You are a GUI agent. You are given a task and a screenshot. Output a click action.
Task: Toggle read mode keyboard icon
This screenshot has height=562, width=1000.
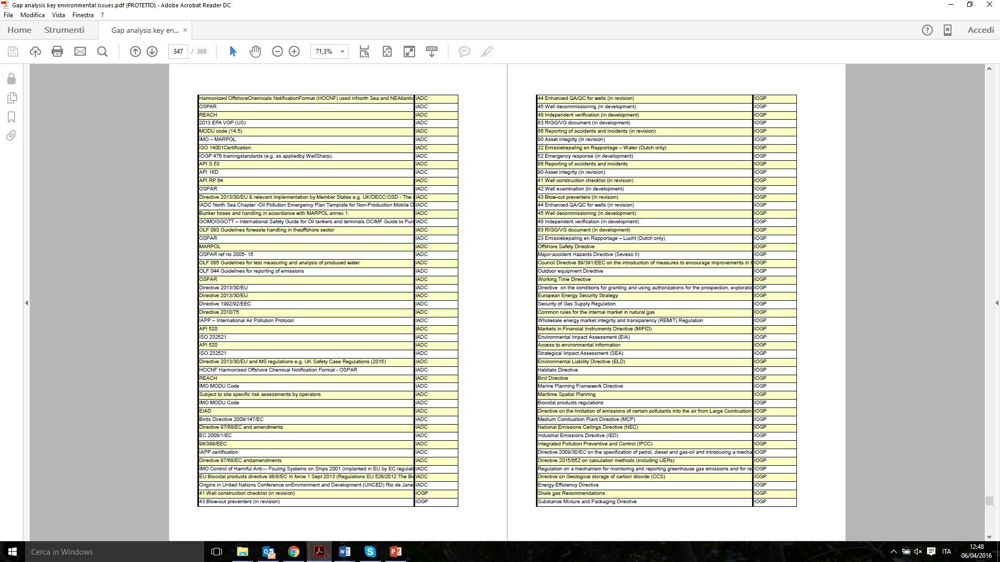point(432,52)
